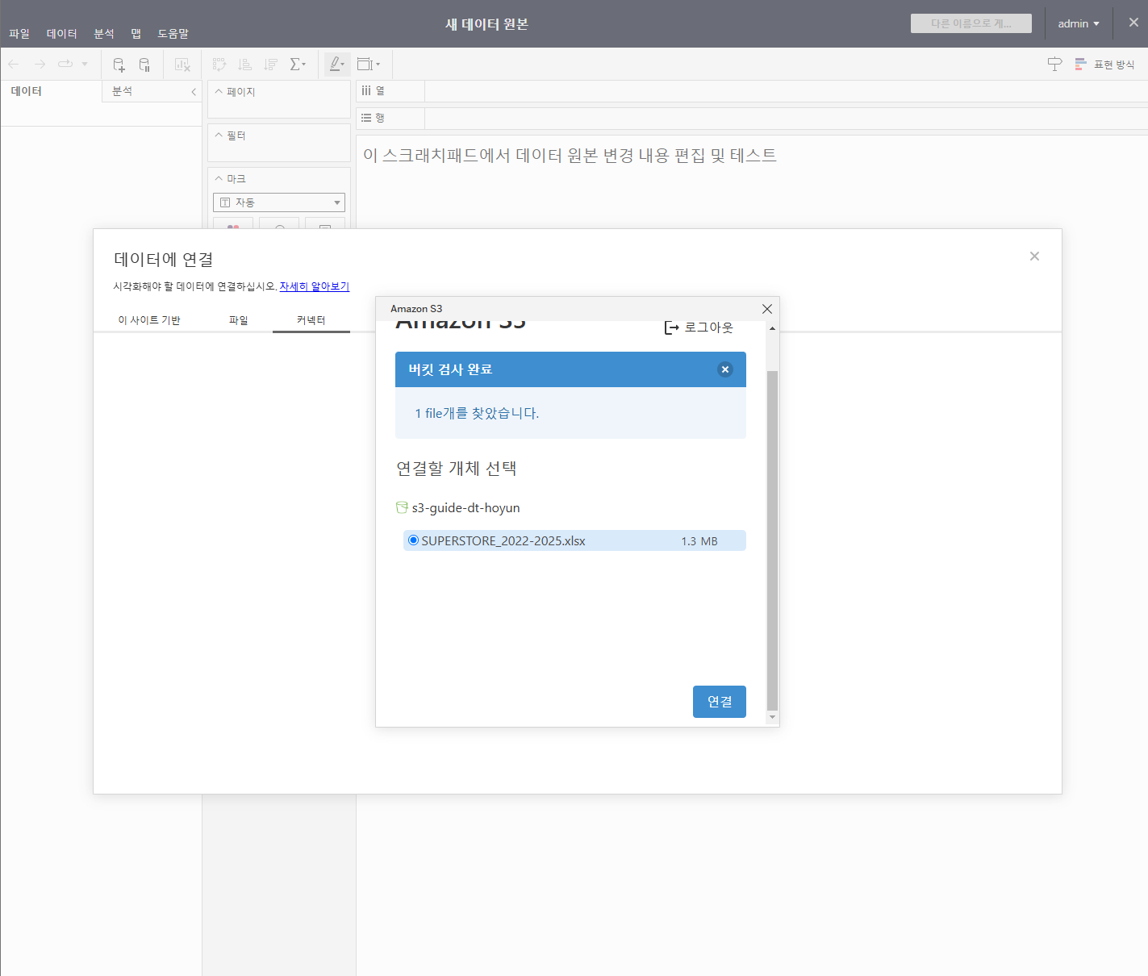Select the 파일 tab in connect dialog

[x=239, y=320]
